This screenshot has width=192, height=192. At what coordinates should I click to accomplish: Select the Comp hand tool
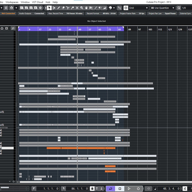[x=86, y=8]
